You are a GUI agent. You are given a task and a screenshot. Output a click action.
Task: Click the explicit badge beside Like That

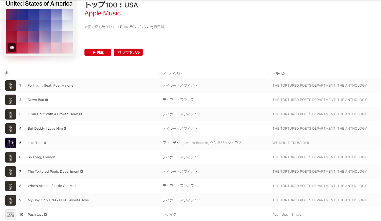45,143
